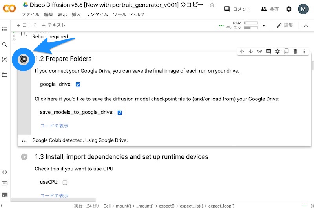Expand the left bottom panel arrow
Screen dimensions: 314x208
2,206
